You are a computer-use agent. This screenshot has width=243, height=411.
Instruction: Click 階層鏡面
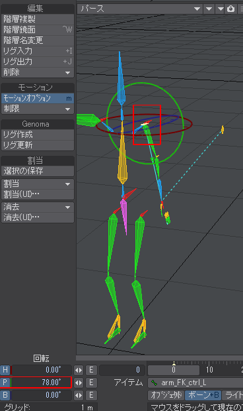click(38, 30)
